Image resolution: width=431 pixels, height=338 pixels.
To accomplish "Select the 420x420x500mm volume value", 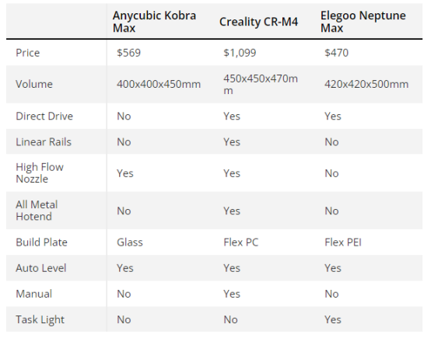I will (x=366, y=84).
